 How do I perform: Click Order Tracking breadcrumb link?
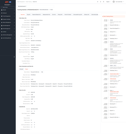pos(29,2)
